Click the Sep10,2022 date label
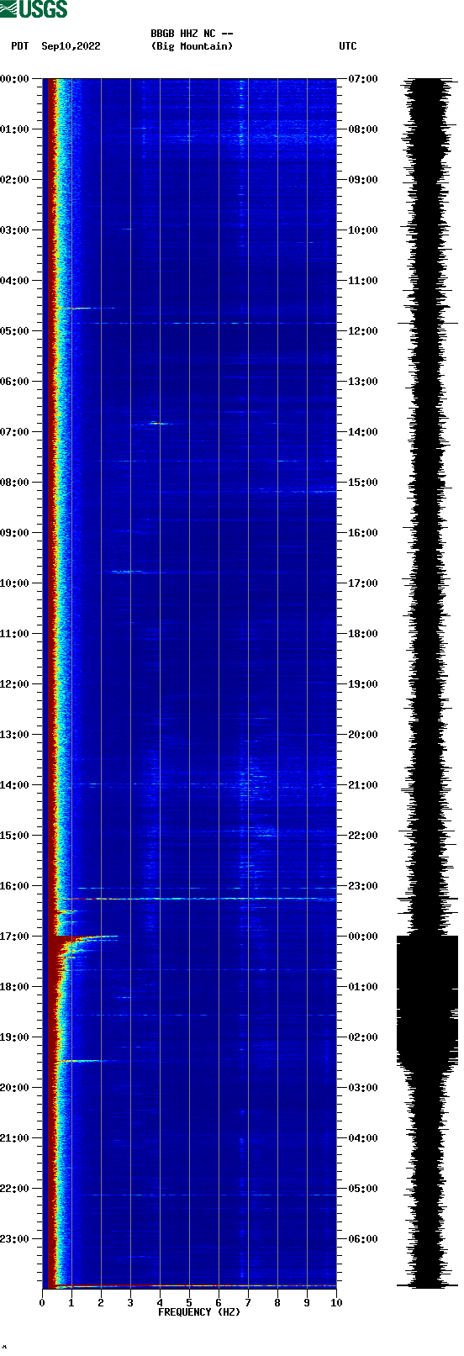 click(71, 46)
